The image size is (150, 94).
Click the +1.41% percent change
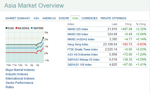pos(141,65)
